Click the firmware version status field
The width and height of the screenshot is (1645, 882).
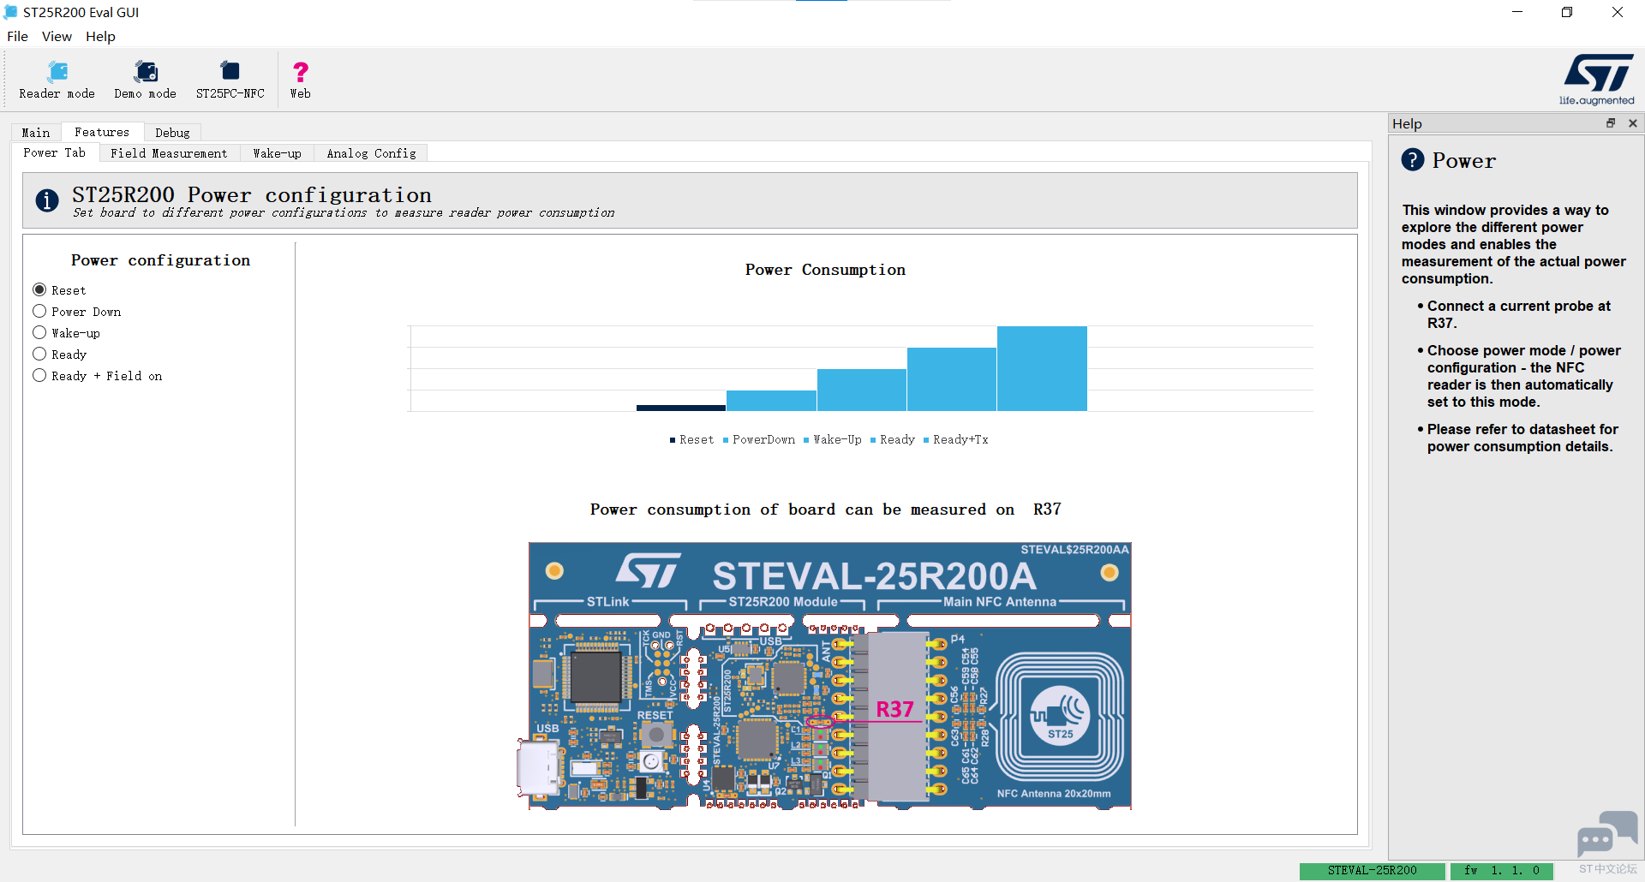point(1501,871)
